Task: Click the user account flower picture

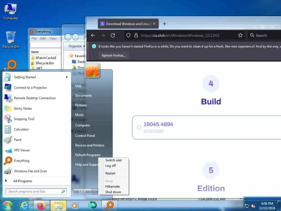Action: tap(92, 71)
